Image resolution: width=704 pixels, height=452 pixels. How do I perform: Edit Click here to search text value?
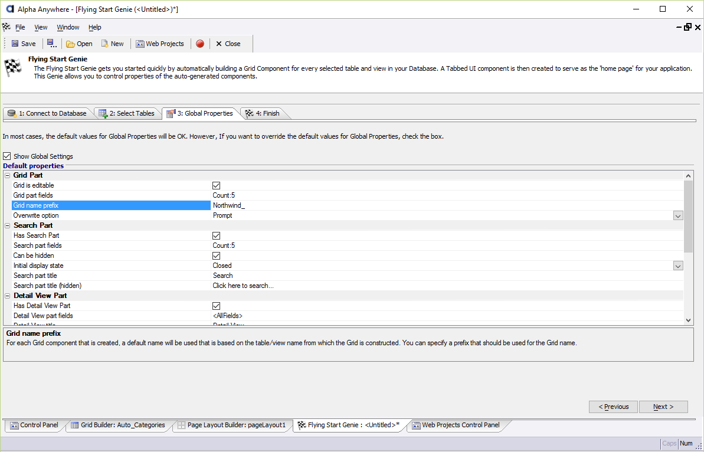coord(243,286)
